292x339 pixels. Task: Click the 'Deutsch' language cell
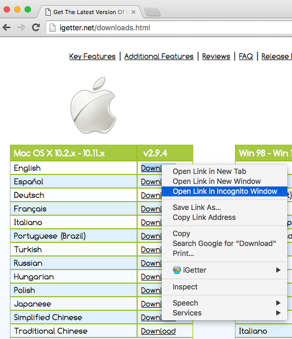coord(74,195)
